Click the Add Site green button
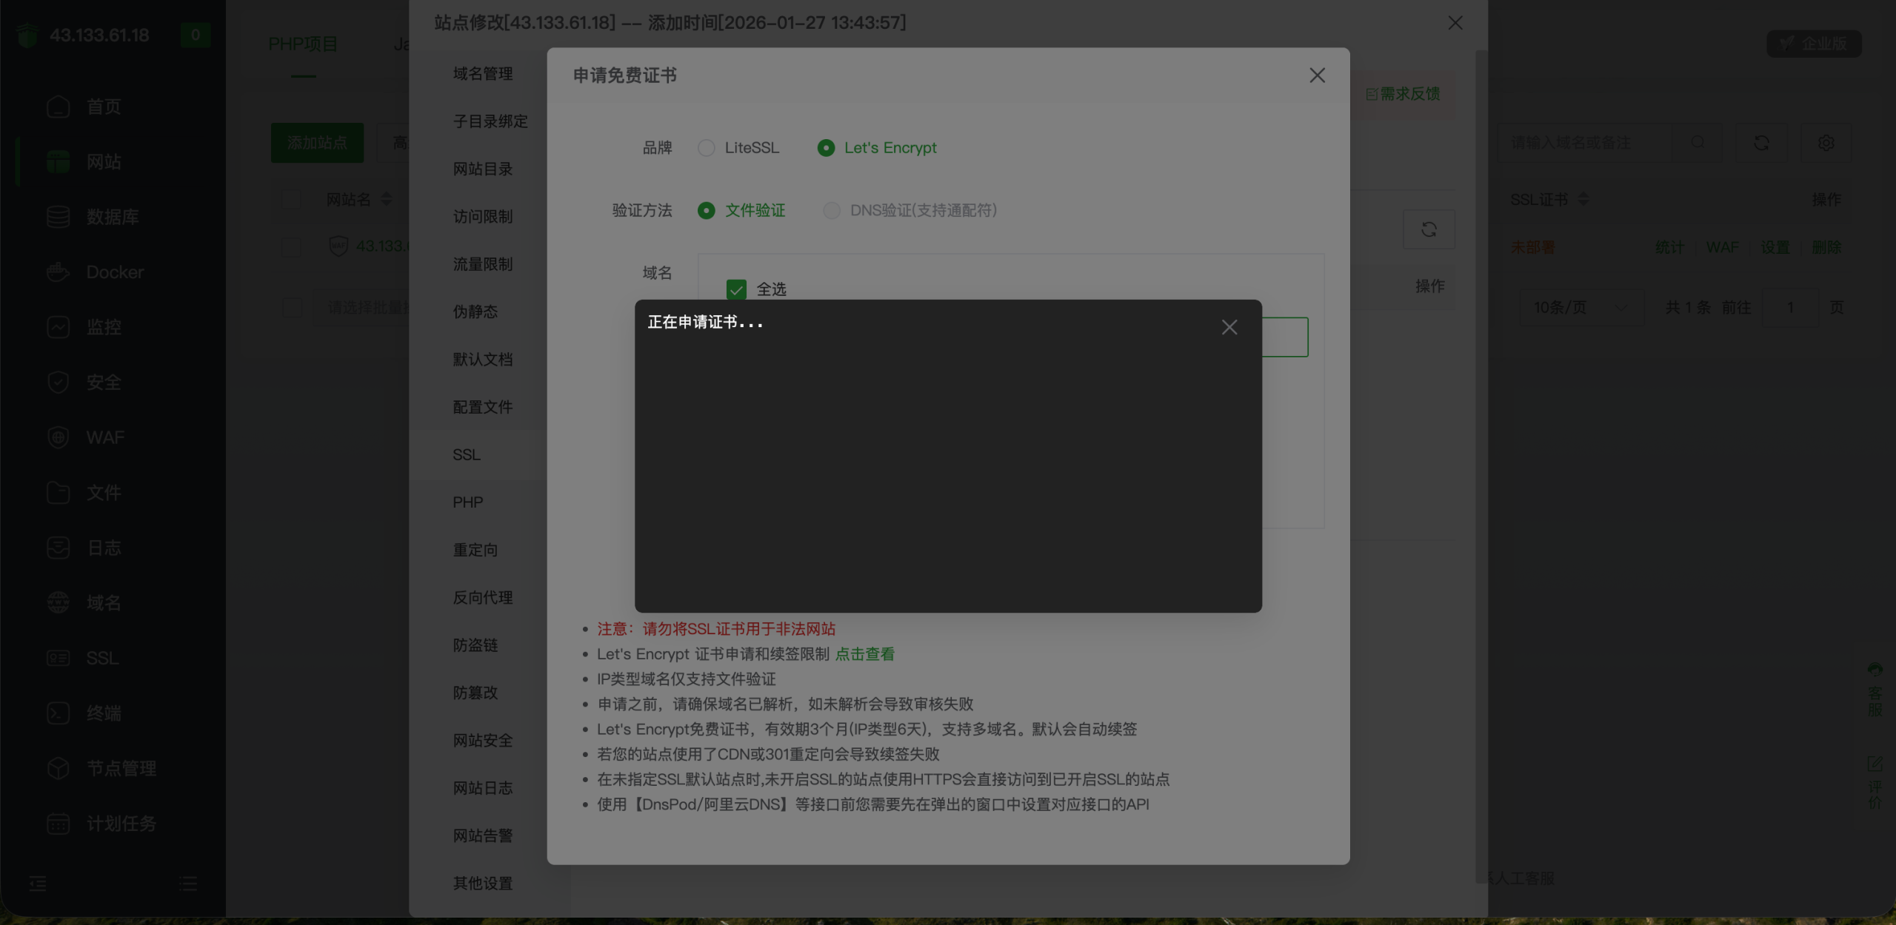Image resolution: width=1896 pixels, height=925 pixels. 317,143
